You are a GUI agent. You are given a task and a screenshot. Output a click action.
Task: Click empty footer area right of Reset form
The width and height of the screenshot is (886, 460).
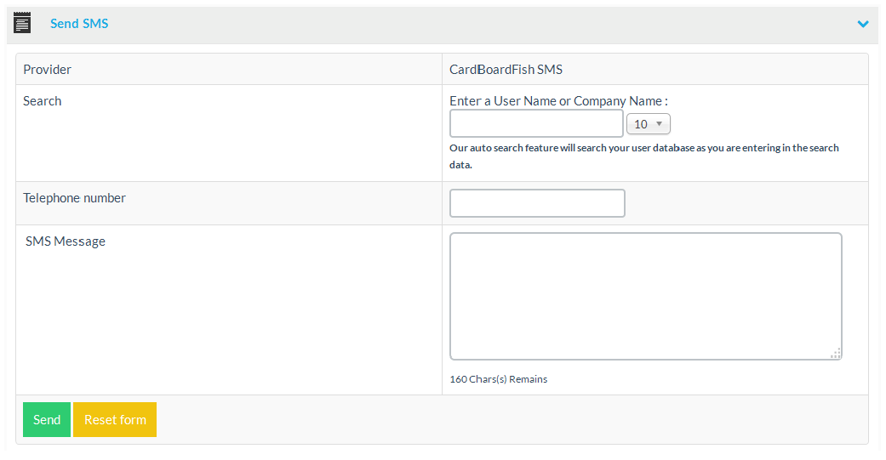click(511, 420)
